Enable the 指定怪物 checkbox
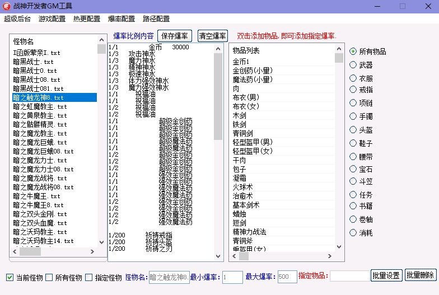This screenshot has width=439, height=295. click(90, 278)
